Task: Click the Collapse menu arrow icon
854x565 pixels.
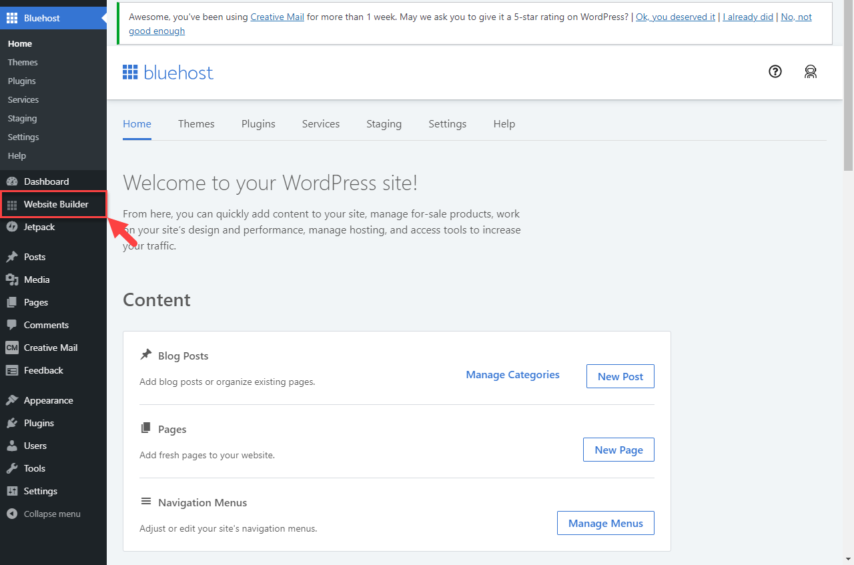Action: pos(12,514)
